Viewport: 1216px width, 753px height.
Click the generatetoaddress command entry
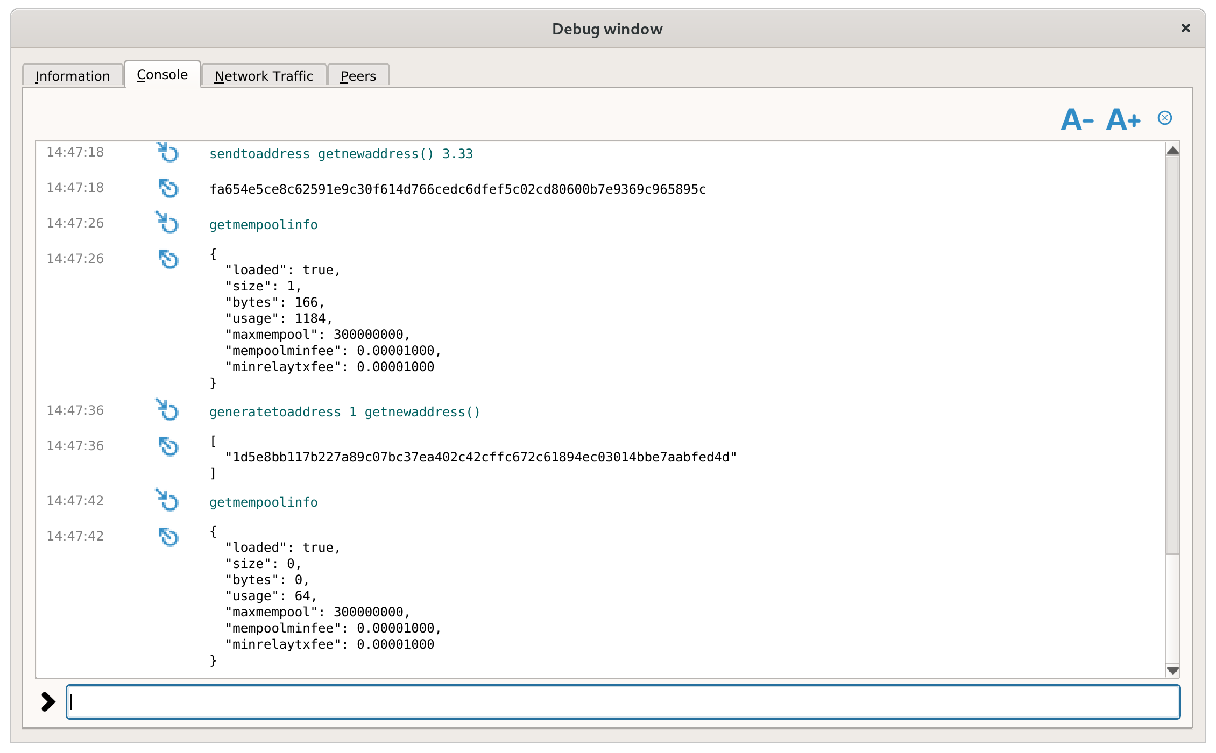[344, 411]
